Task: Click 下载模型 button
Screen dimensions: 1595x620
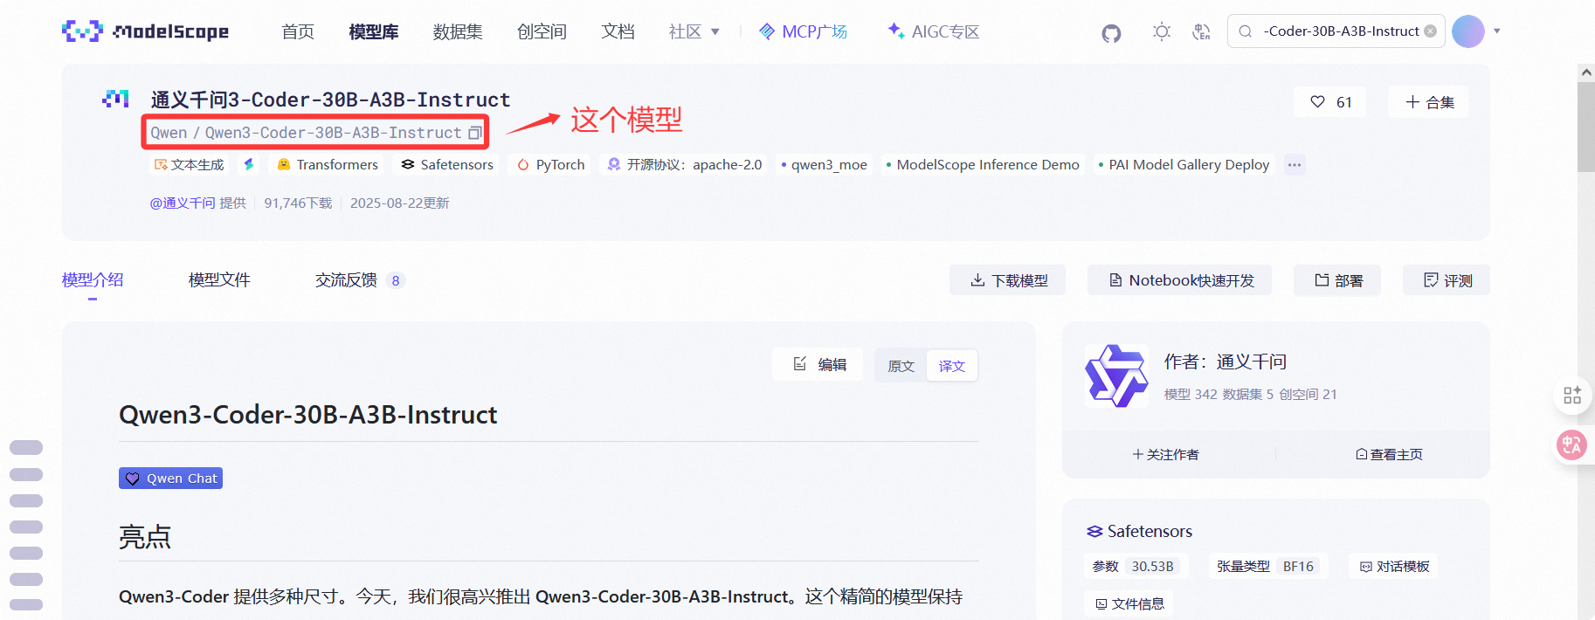Action: [1008, 280]
